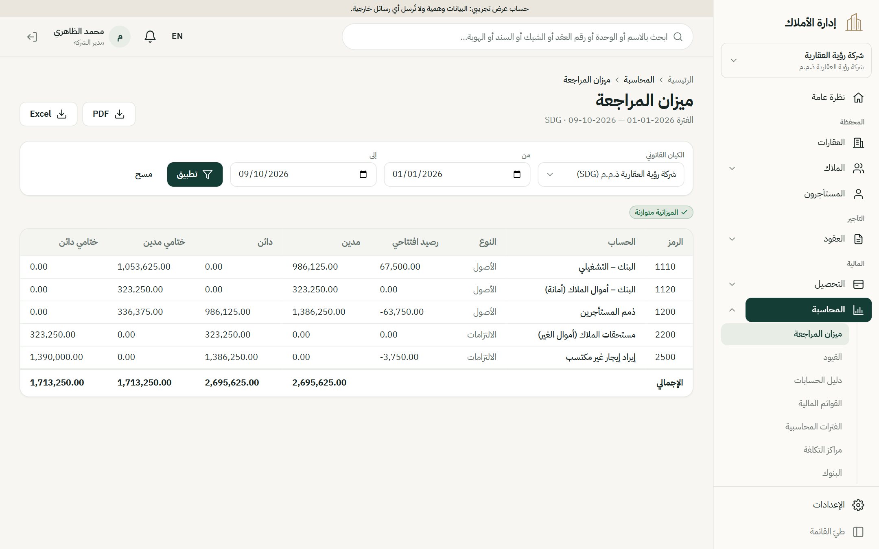
Task: Select ميزان المراجعة submenu item
Action: 785,334
